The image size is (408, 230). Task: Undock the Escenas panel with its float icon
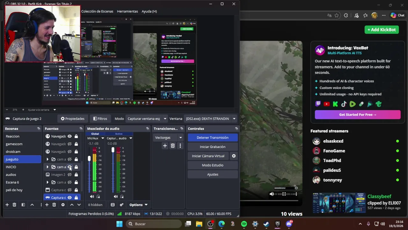[x=39, y=128]
